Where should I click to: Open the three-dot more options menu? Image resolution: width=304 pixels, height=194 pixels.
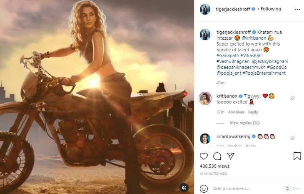pyautogui.click(x=297, y=9)
